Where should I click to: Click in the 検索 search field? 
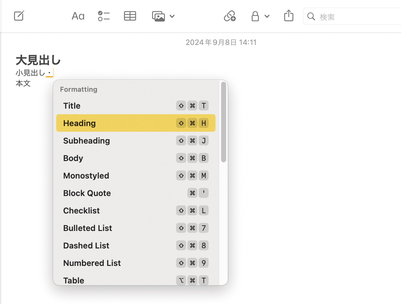click(356, 17)
